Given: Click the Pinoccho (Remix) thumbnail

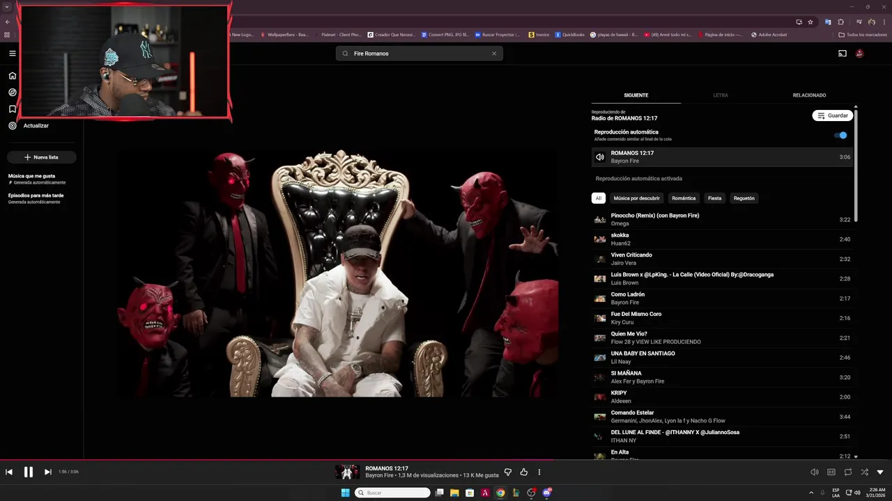Looking at the screenshot, I should 600,220.
